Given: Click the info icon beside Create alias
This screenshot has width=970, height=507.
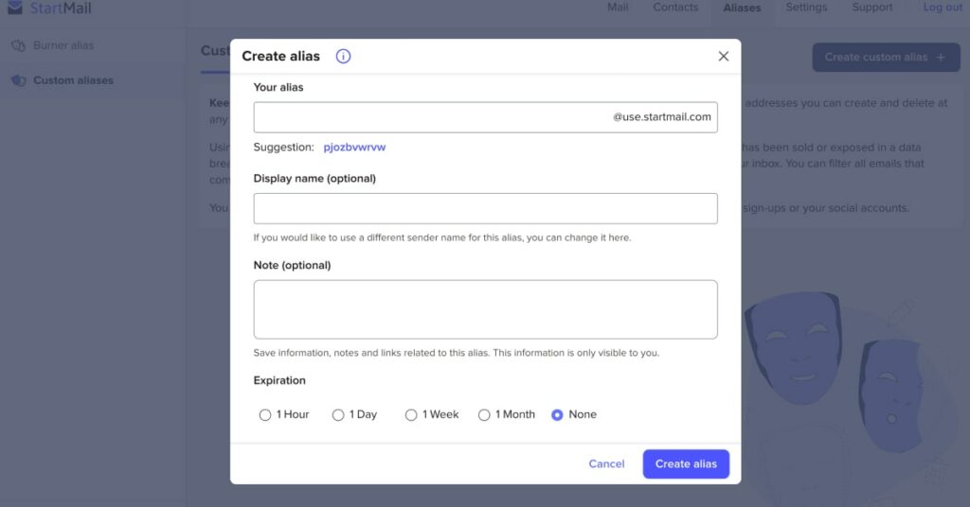Looking at the screenshot, I should (343, 56).
